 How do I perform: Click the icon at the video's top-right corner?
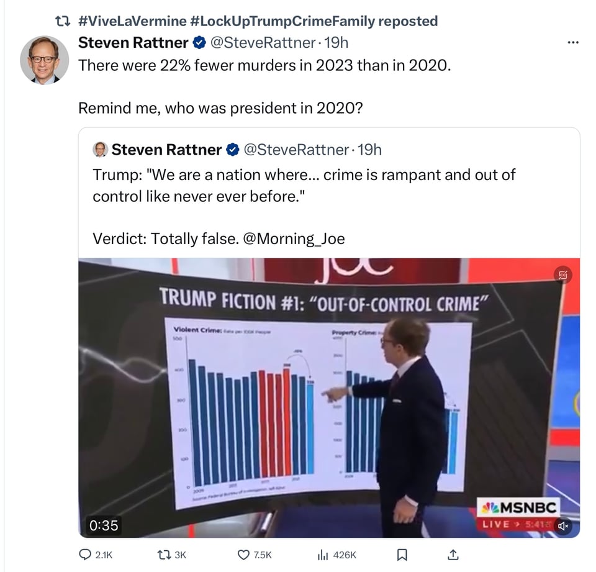click(563, 275)
